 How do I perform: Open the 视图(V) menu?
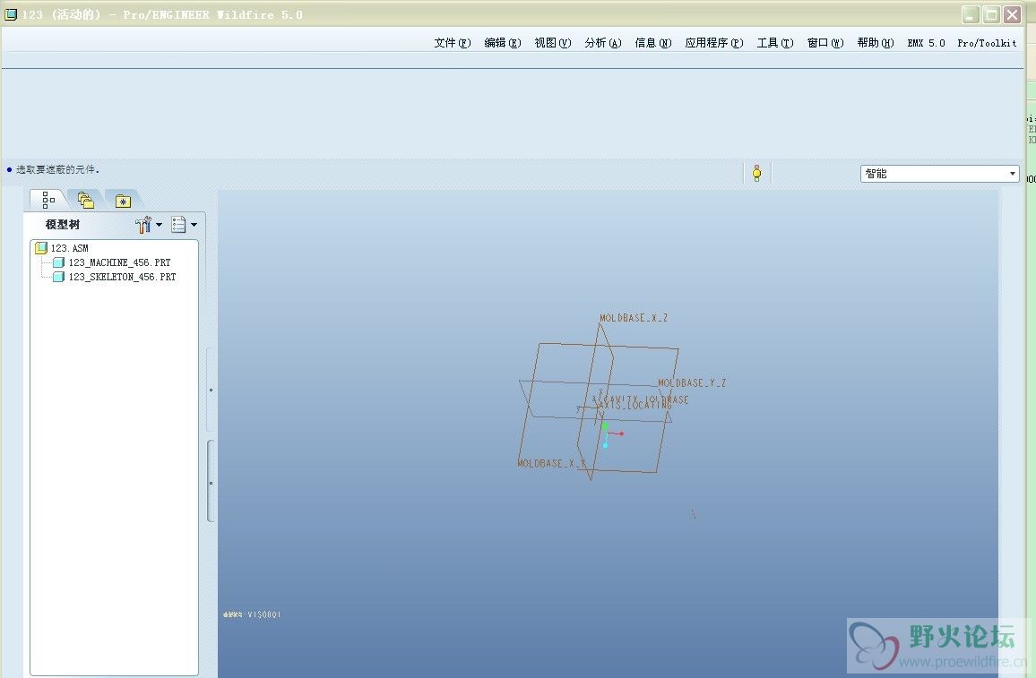pyautogui.click(x=552, y=43)
